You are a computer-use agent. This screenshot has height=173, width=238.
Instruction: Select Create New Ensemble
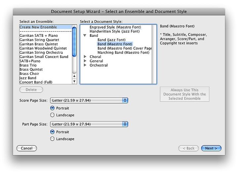(x=46, y=27)
